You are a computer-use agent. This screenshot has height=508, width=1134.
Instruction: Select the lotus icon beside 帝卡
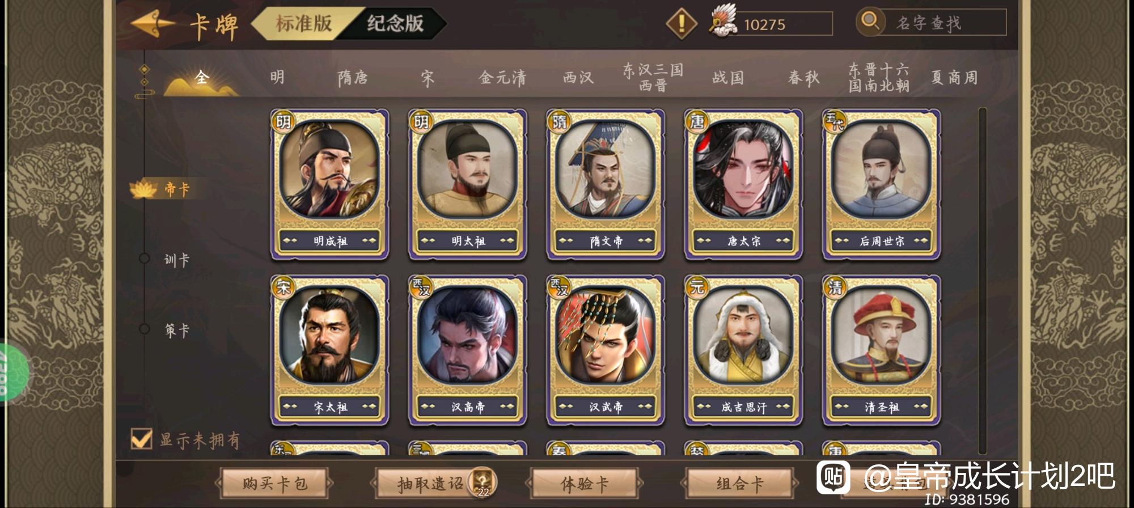tap(143, 189)
